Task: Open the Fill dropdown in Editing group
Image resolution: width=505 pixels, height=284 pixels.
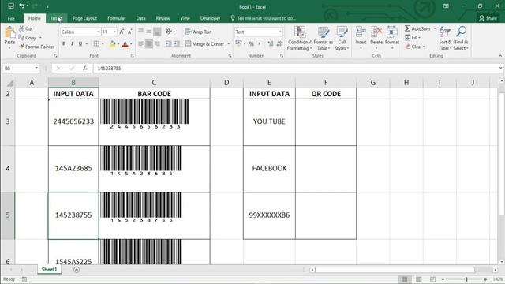Action: [413, 38]
